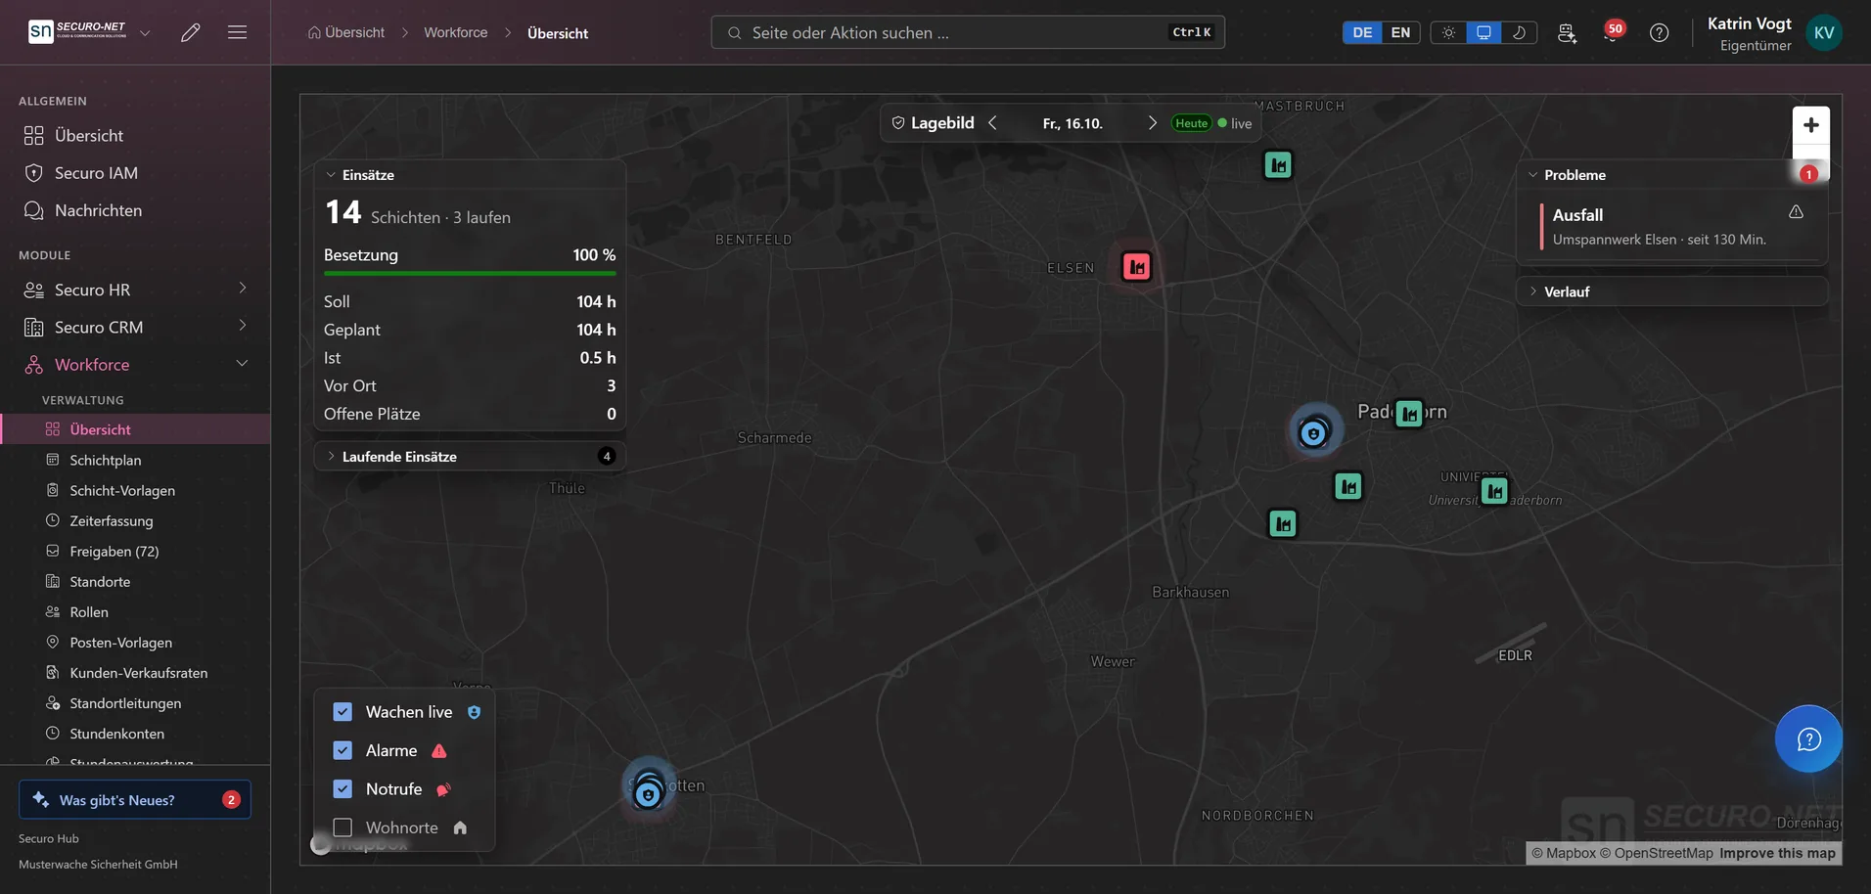The width and height of the screenshot is (1871, 894).
Task: Select the site marker near Mastbruch
Action: (x=1278, y=164)
